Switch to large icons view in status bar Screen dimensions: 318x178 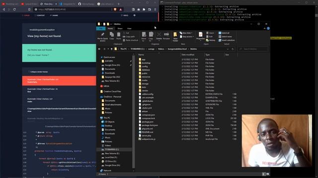point(267,174)
